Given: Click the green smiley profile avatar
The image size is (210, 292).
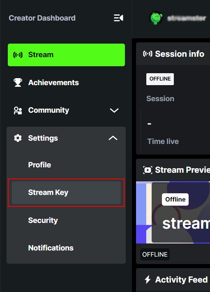Looking at the screenshot, I should pyautogui.click(x=156, y=18).
